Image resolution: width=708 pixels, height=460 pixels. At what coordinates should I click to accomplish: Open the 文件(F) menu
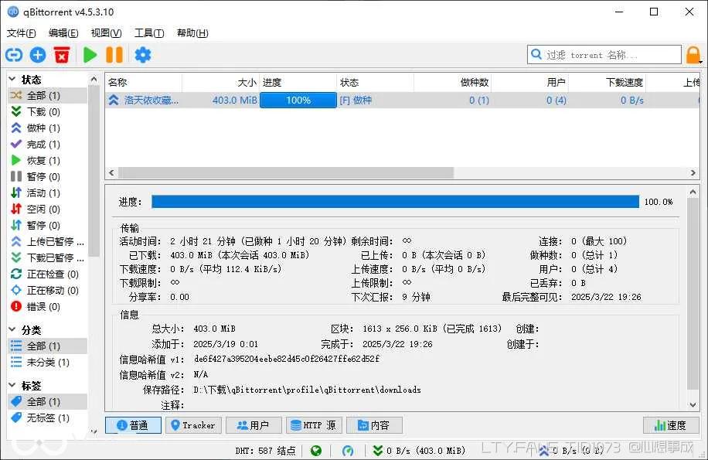pos(21,33)
